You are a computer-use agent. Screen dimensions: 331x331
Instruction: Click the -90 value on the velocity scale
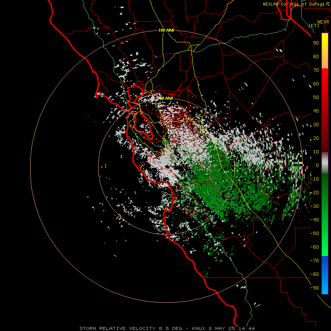314,288
